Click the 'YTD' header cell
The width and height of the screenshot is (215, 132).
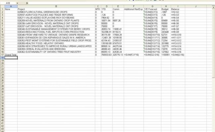(x=107, y=9)
